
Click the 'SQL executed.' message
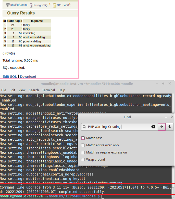(14, 68)
